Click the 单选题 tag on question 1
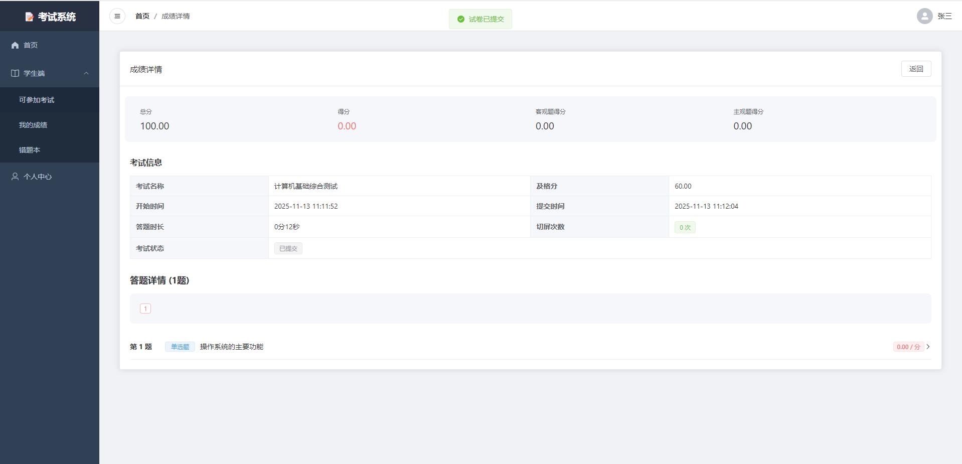 [x=180, y=347]
